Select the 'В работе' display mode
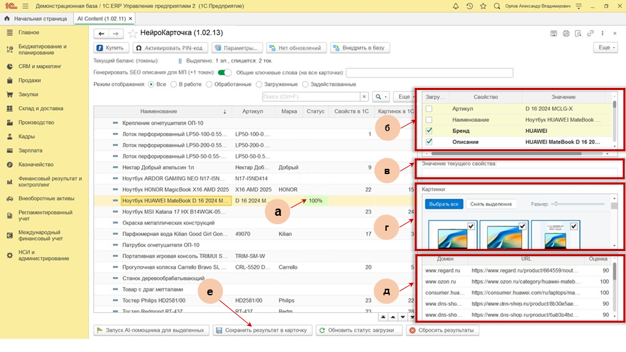 pyautogui.click(x=174, y=84)
